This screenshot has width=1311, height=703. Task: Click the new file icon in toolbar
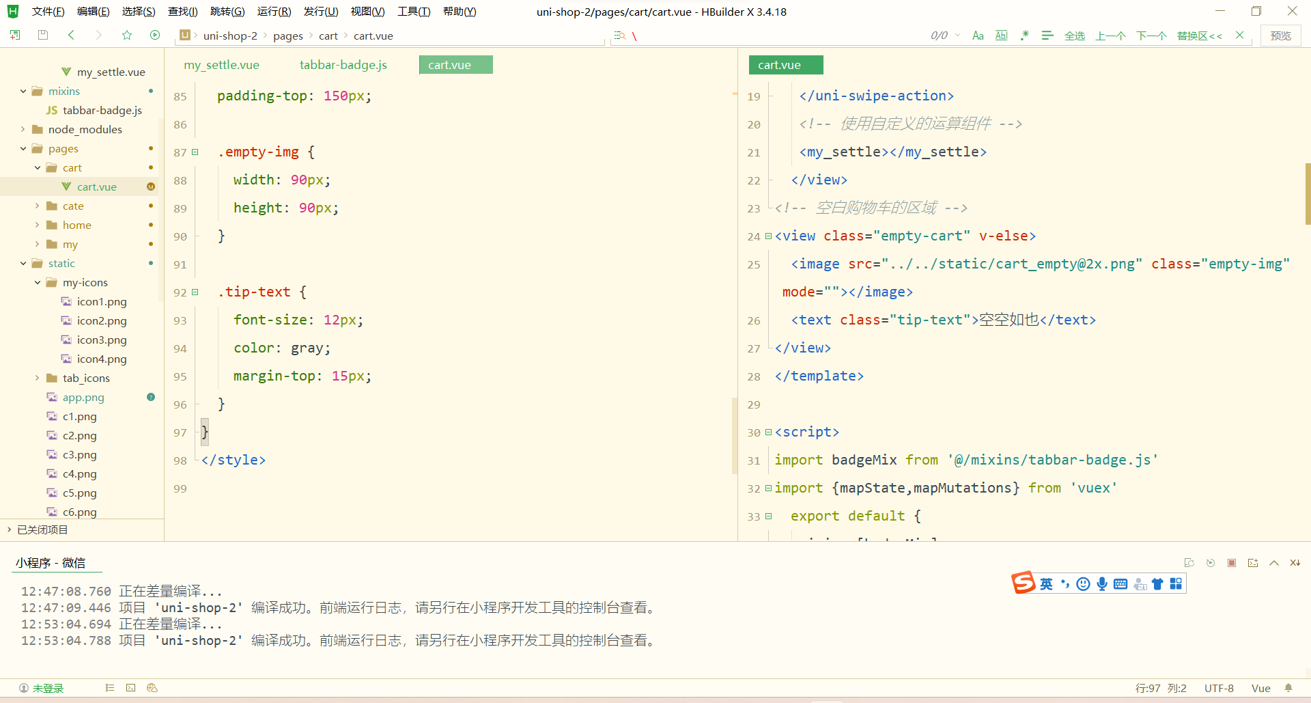pyautogui.click(x=15, y=35)
